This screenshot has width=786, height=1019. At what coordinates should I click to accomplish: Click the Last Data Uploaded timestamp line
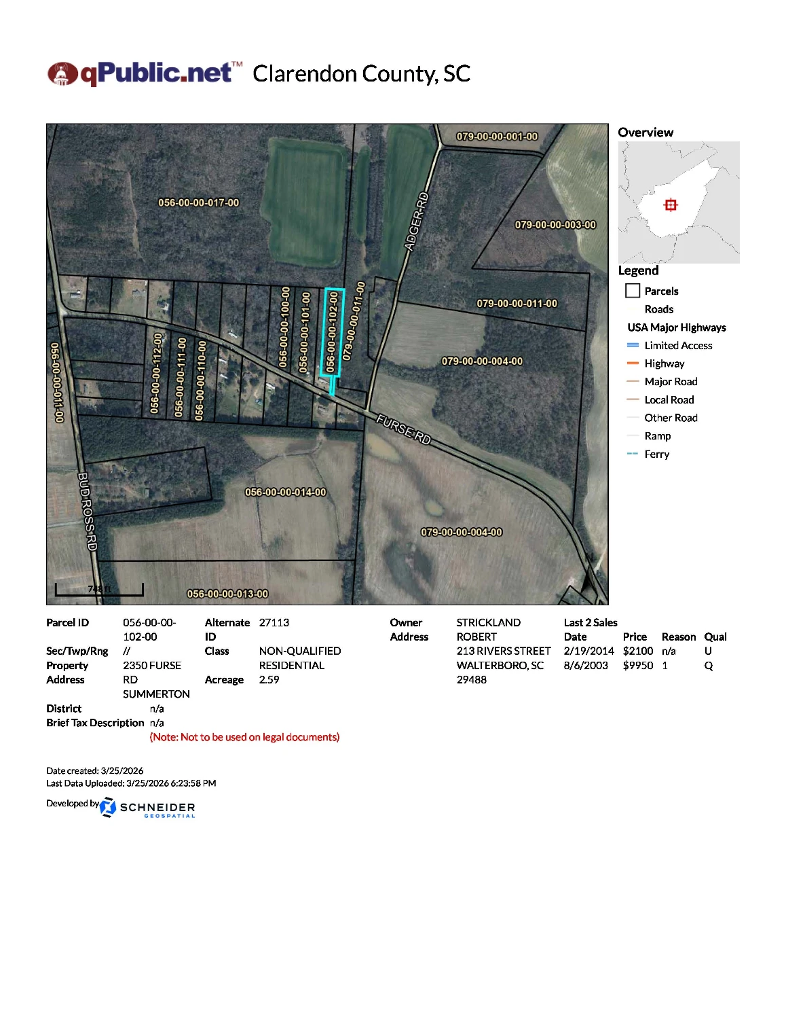point(131,783)
